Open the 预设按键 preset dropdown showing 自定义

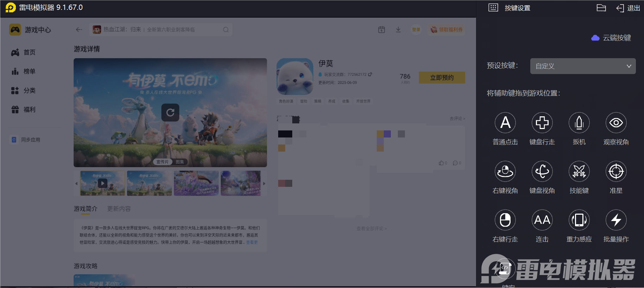coord(583,66)
